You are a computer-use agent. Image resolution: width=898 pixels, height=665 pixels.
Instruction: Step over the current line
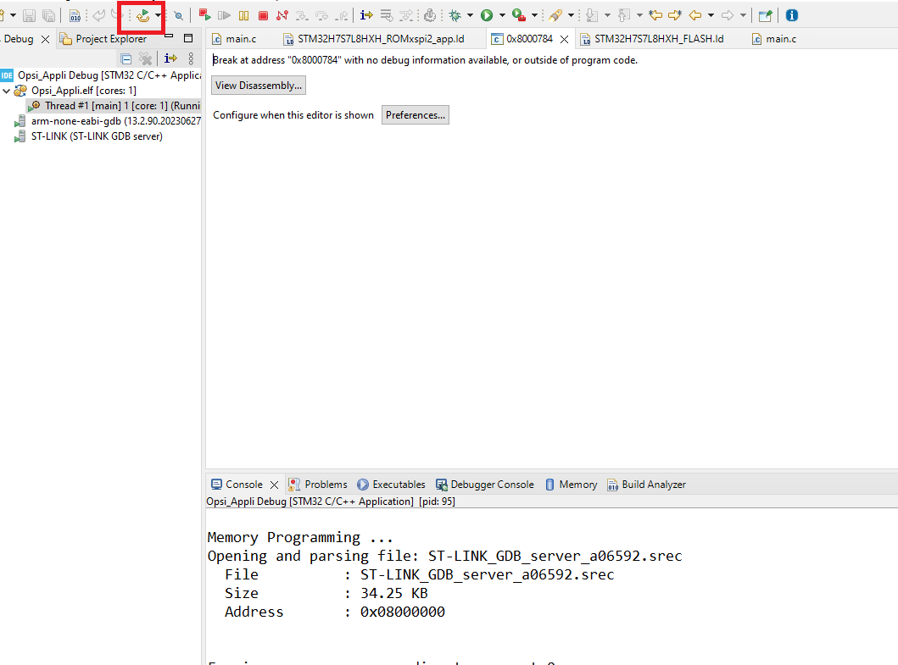click(x=321, y=14)
